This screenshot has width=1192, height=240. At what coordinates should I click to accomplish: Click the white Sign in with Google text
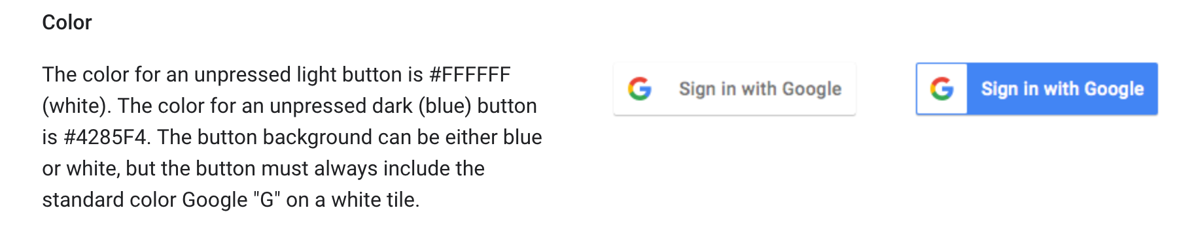click(1062, 89)
